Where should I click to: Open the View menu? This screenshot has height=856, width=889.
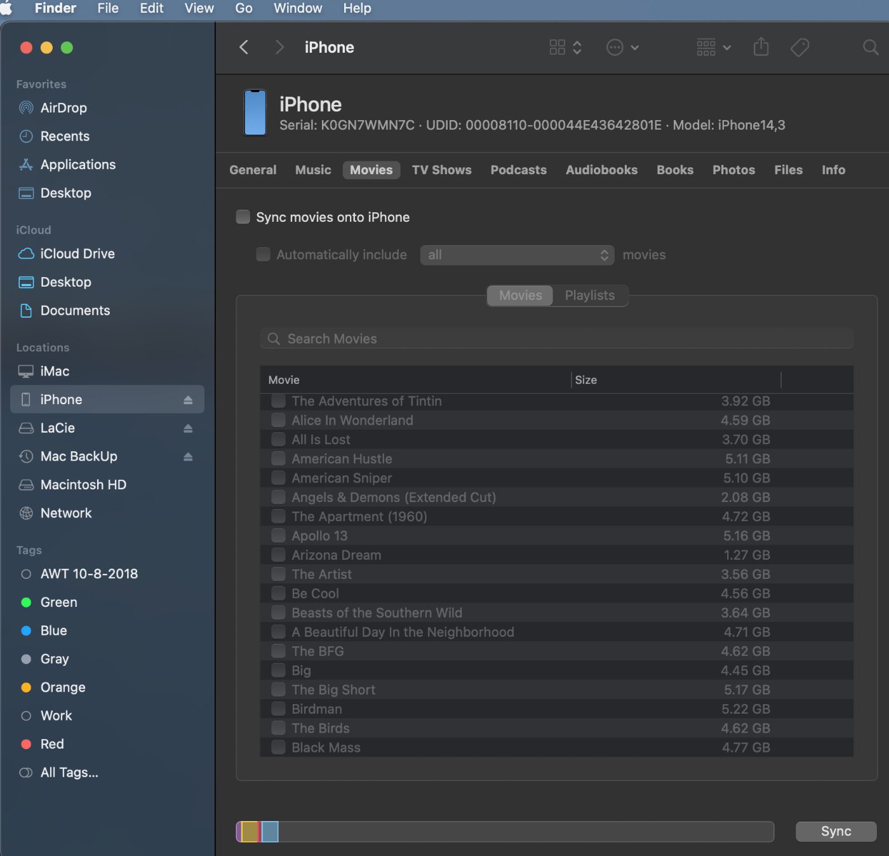pos(199,8)
